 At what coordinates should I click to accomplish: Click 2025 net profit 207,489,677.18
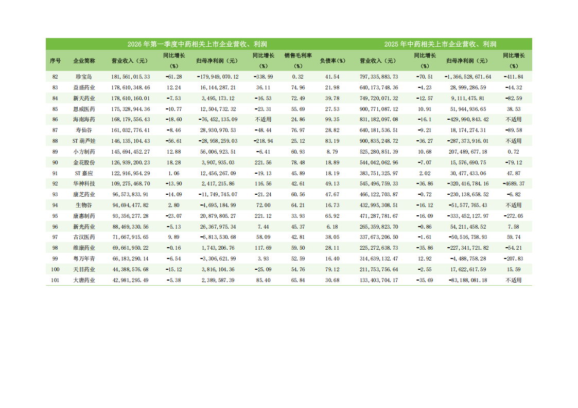[x=468, y=152]
